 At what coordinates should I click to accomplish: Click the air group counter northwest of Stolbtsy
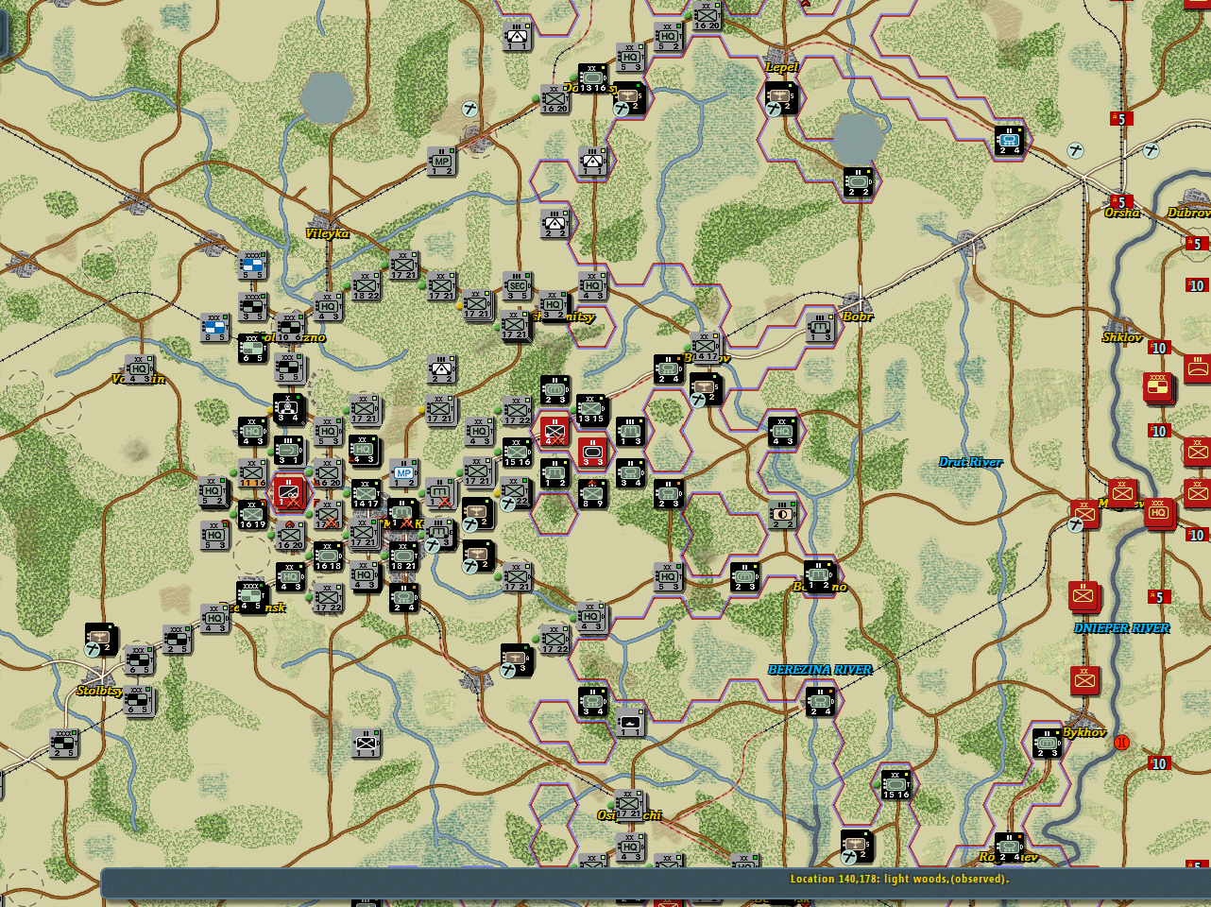[x=99, y=640]
